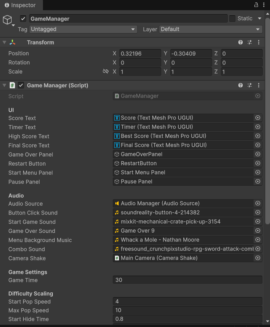Click the object picker for Camera Shake

pyautogui.click(x=258, y=258)
